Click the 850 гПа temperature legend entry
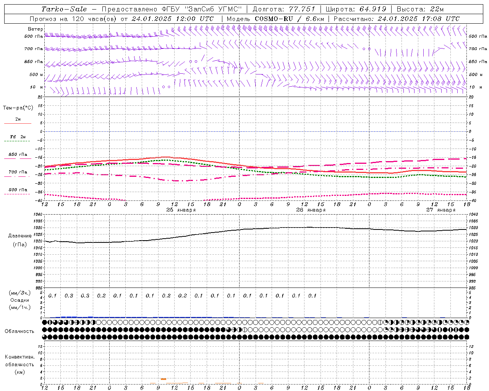The width and height of the screenshot is (489, 391). [18, 155]
